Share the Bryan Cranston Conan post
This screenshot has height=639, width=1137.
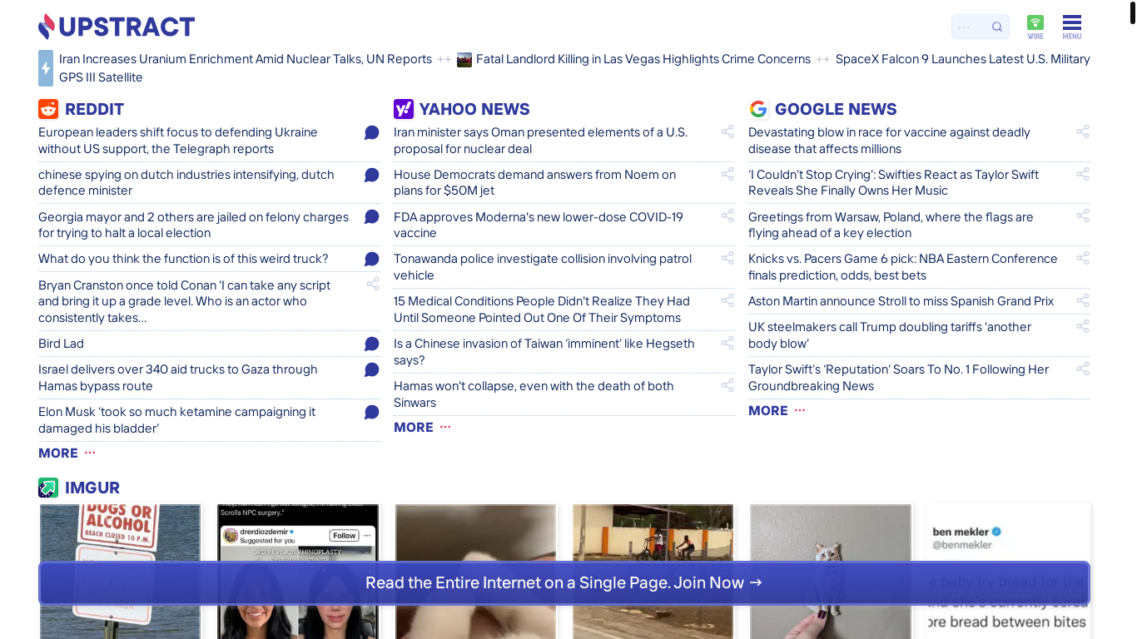coord(373,284)
